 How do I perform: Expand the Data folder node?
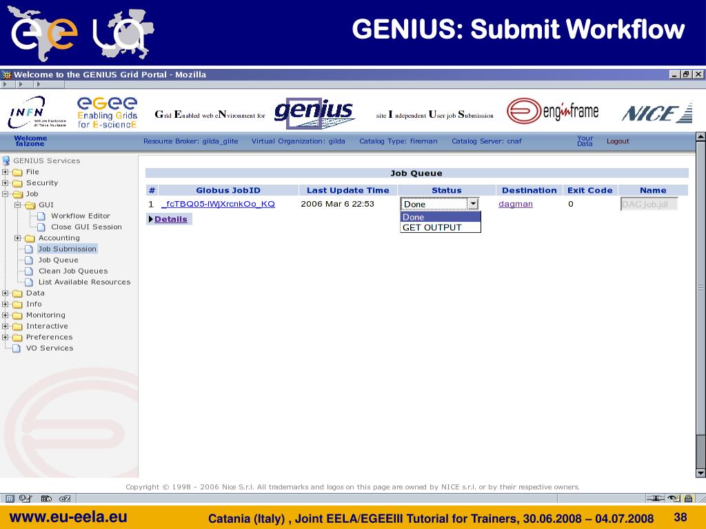click(5, 293)
